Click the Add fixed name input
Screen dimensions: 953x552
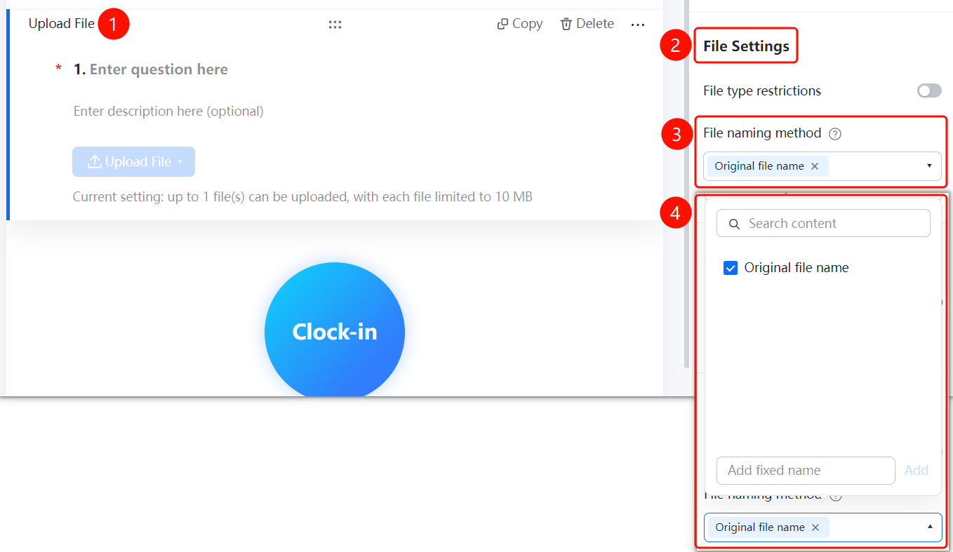(806, 471)
